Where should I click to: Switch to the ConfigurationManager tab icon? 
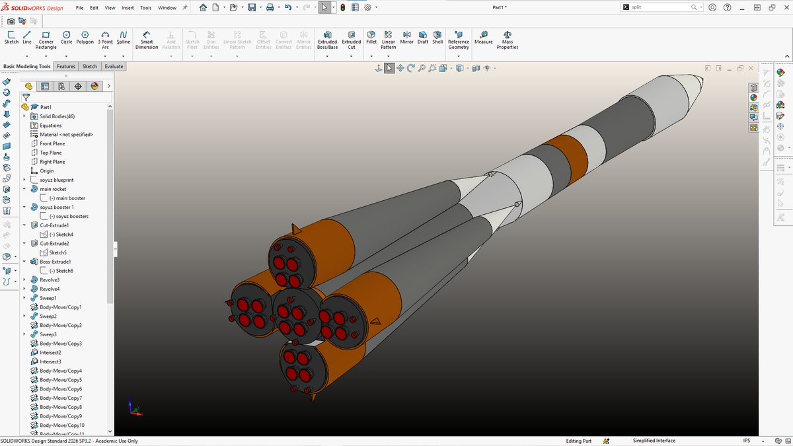point(61,86)
